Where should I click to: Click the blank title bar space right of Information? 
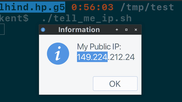(x=107, y=30)
